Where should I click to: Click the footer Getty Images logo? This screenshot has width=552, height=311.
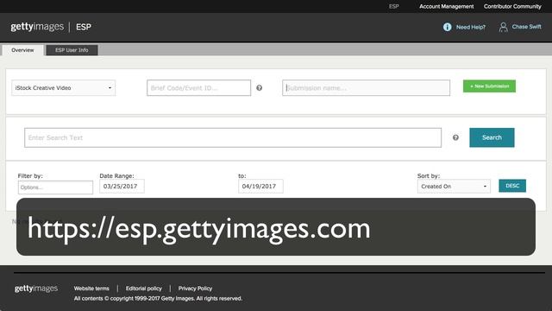tap(36, 289)
